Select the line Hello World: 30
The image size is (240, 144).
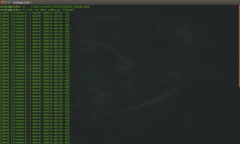coord(35,31)
